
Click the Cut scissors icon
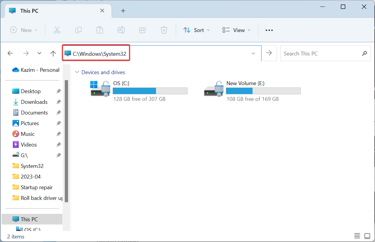(57, 30)
